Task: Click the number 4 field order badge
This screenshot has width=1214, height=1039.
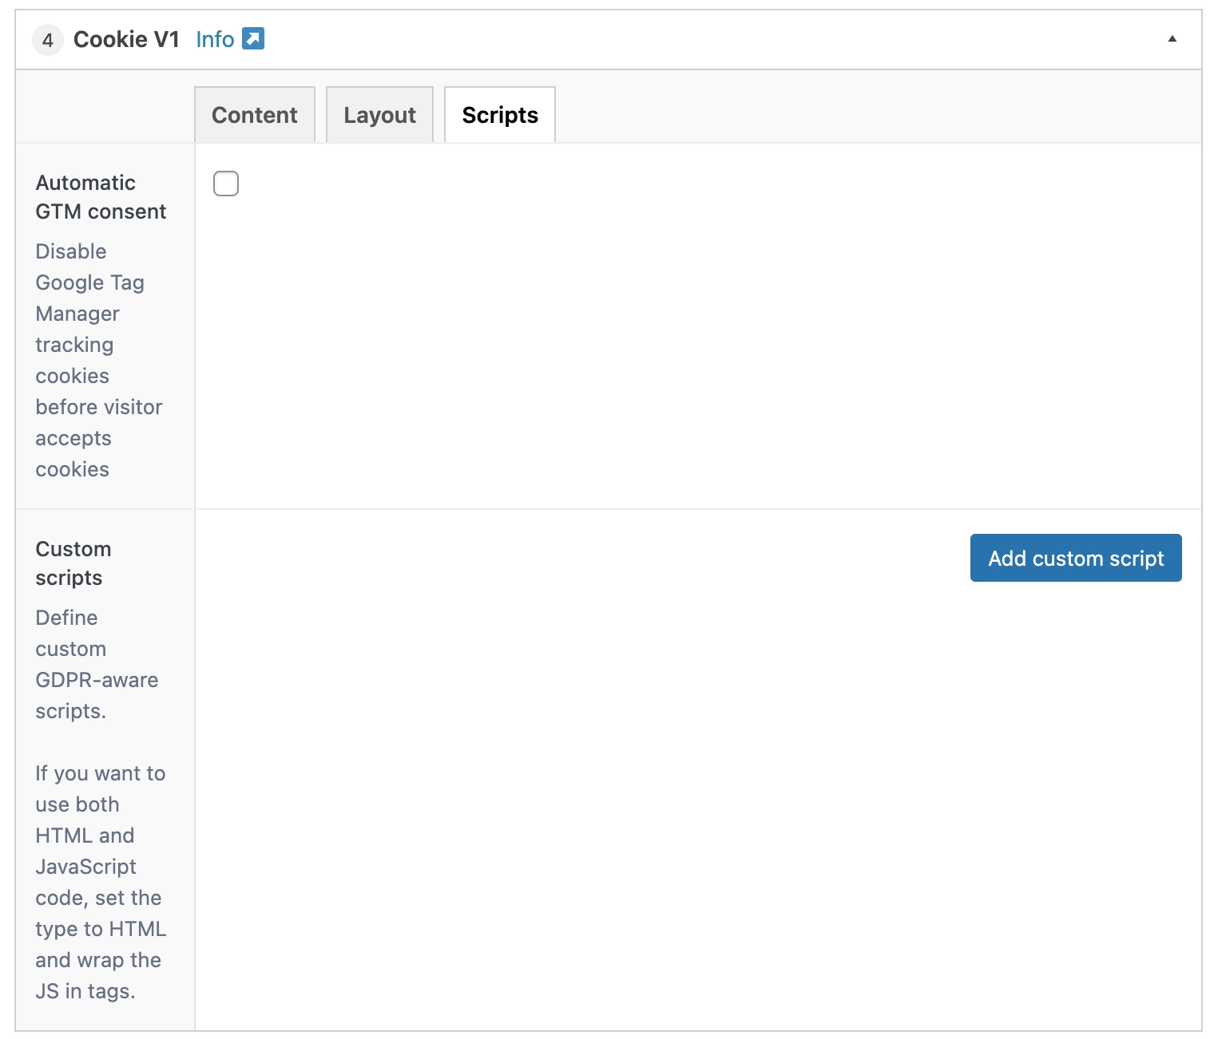Action: 48,40
